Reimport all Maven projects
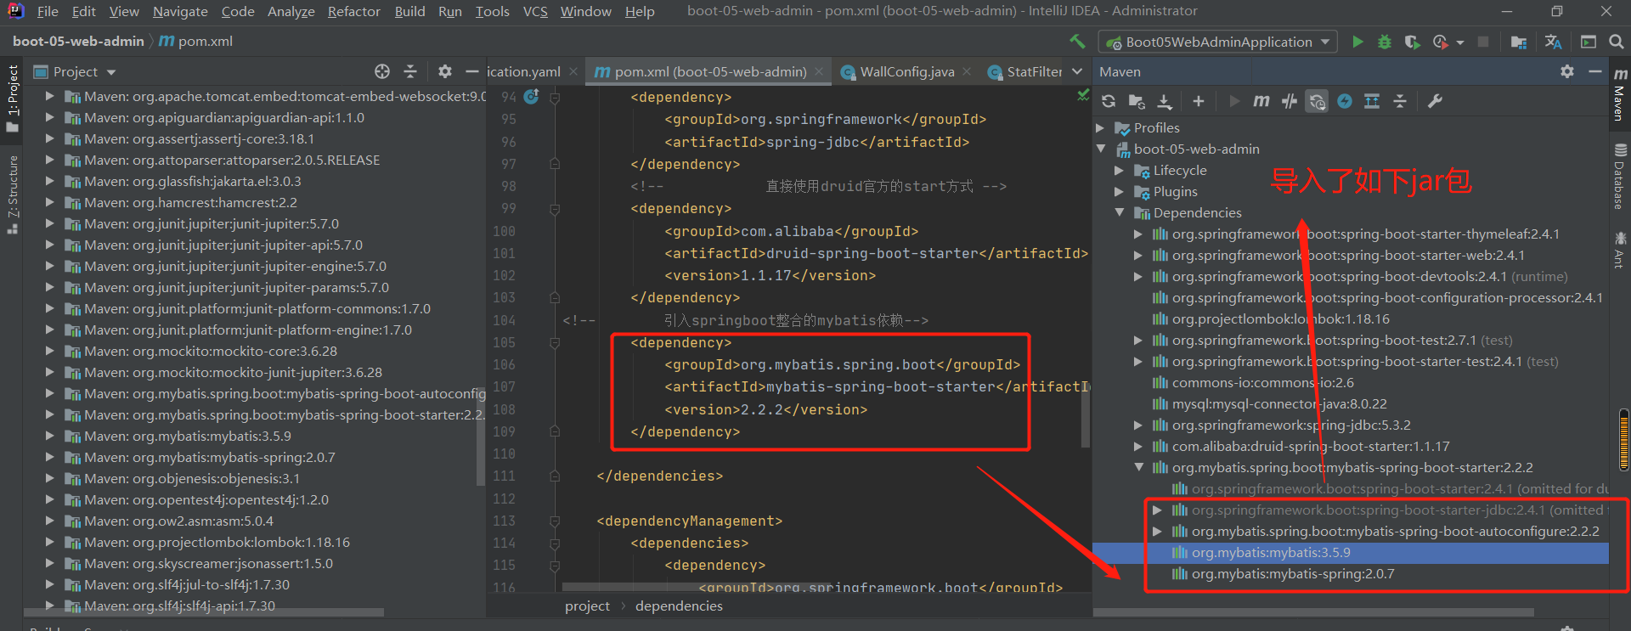This screenshot has height=631, width=1631. [x=1109, y=102]
